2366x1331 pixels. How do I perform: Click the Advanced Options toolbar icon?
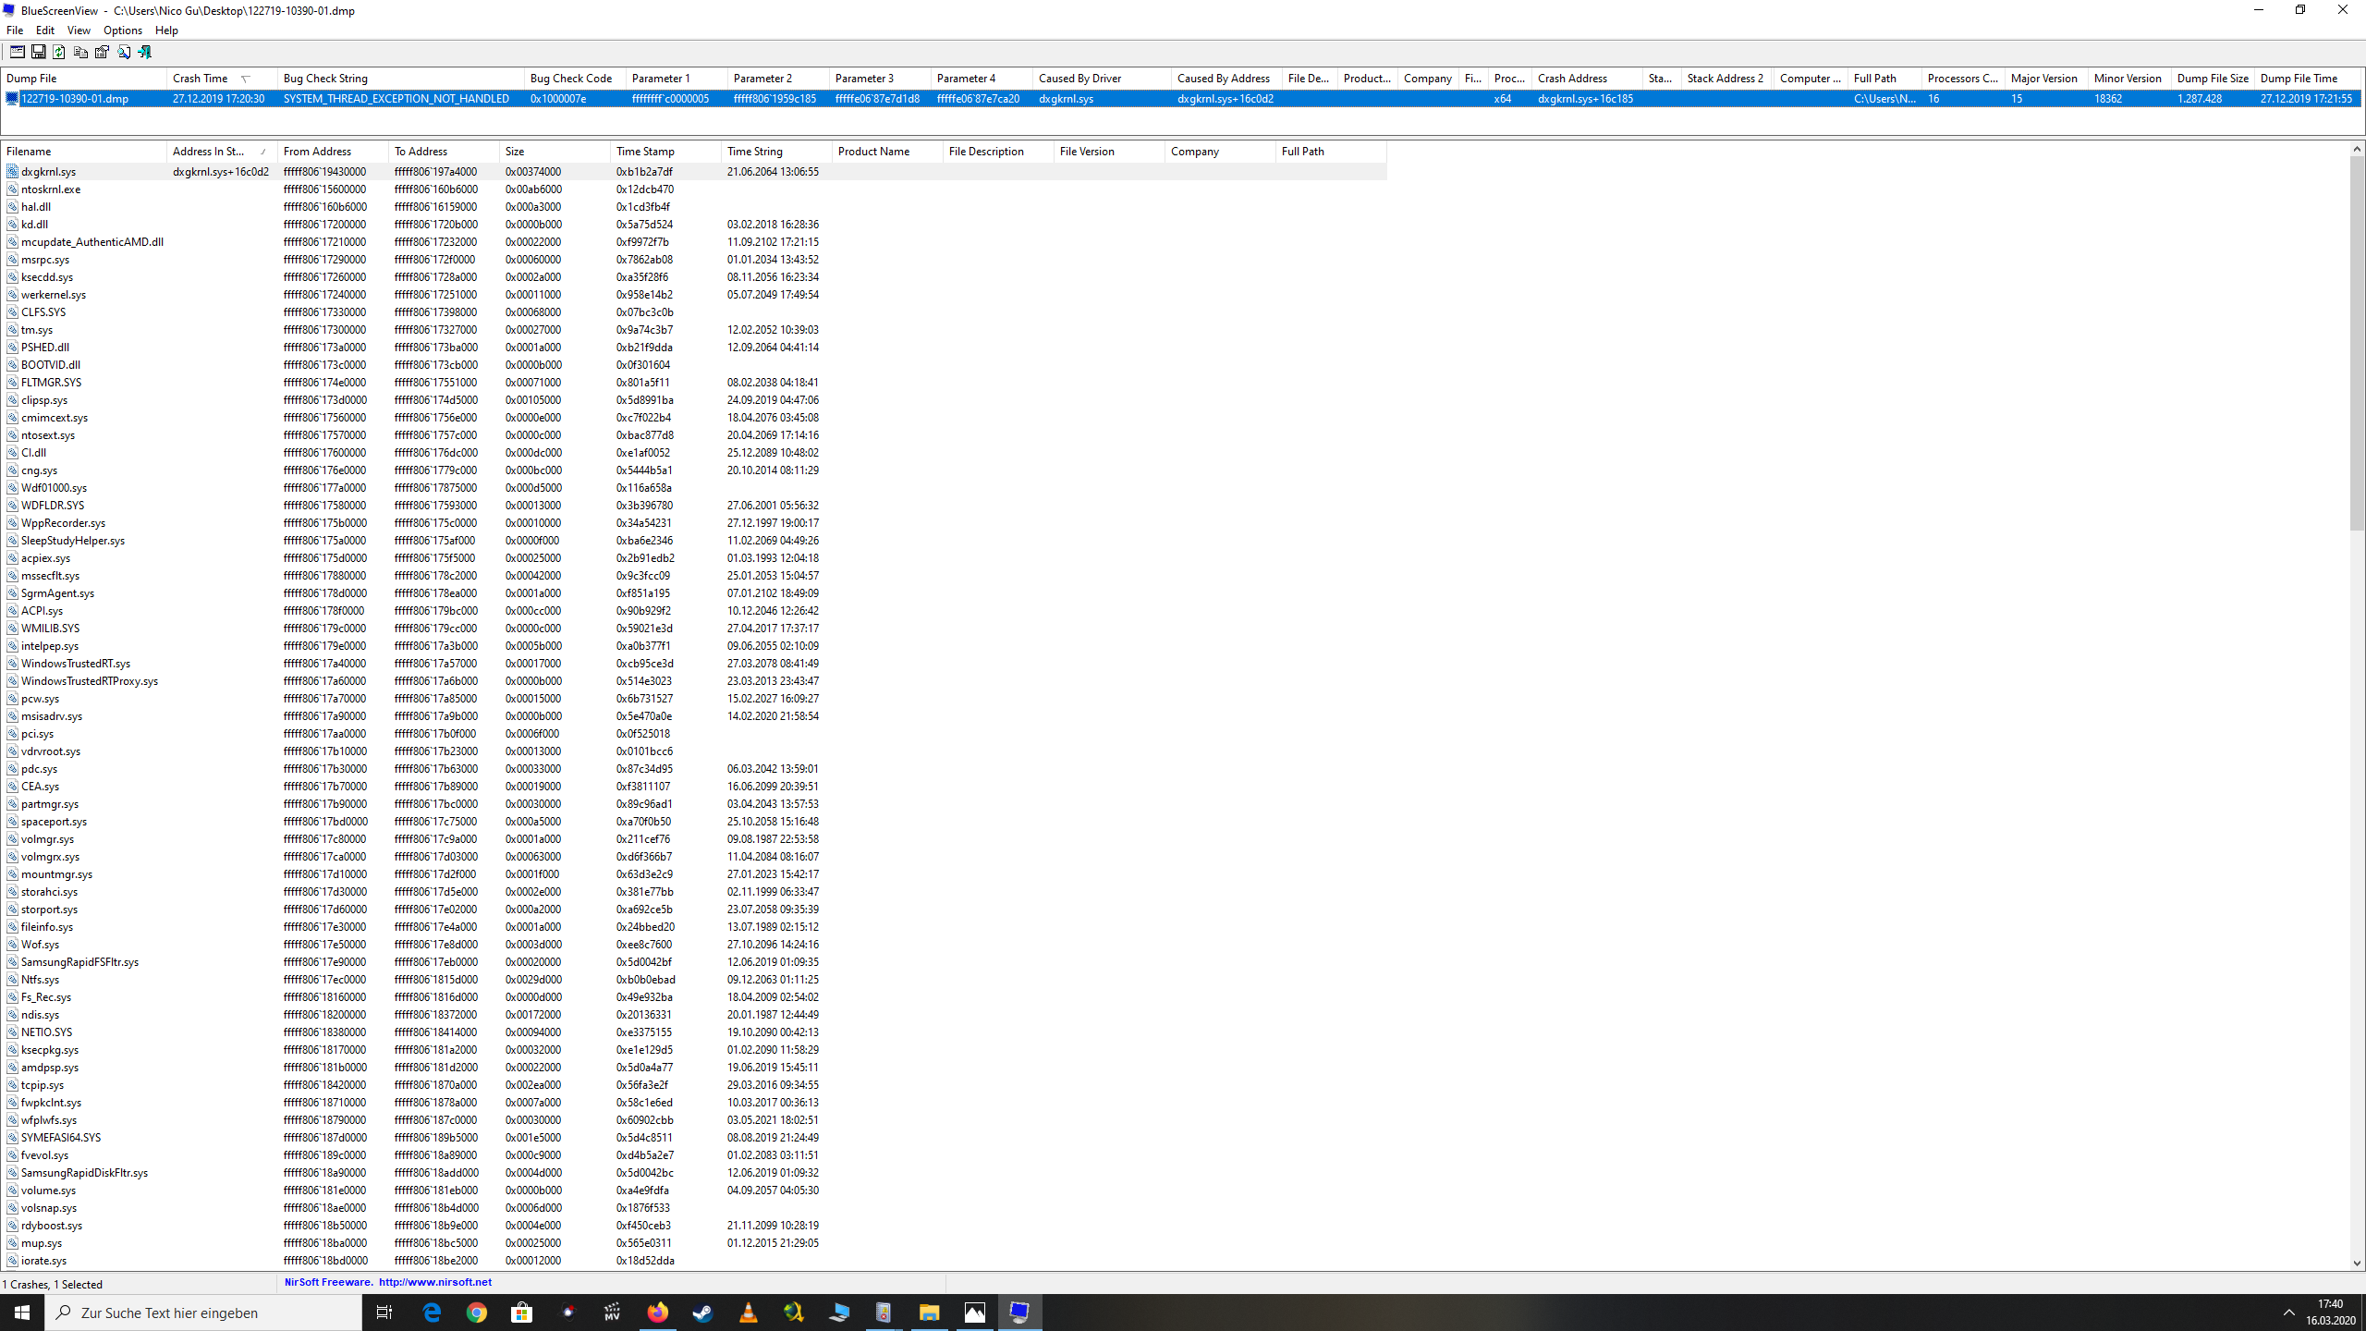(17, 53)
